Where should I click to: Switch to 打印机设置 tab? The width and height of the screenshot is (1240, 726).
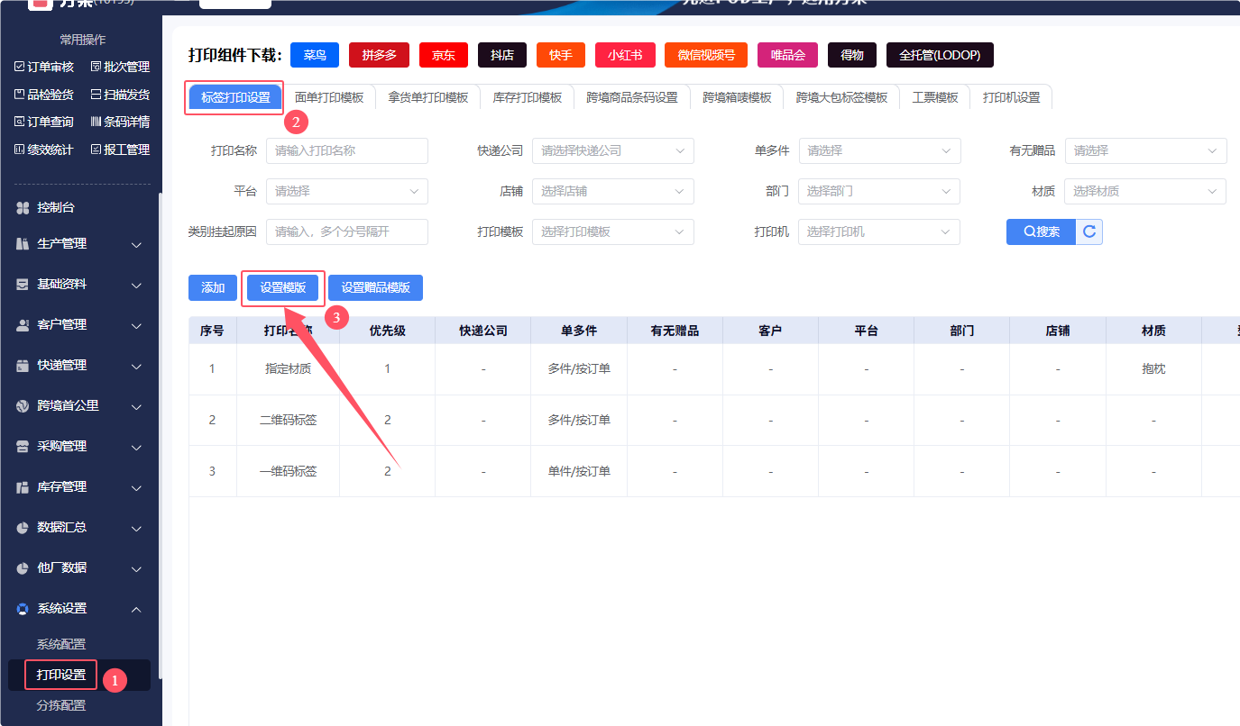(x=1011, y=97)
